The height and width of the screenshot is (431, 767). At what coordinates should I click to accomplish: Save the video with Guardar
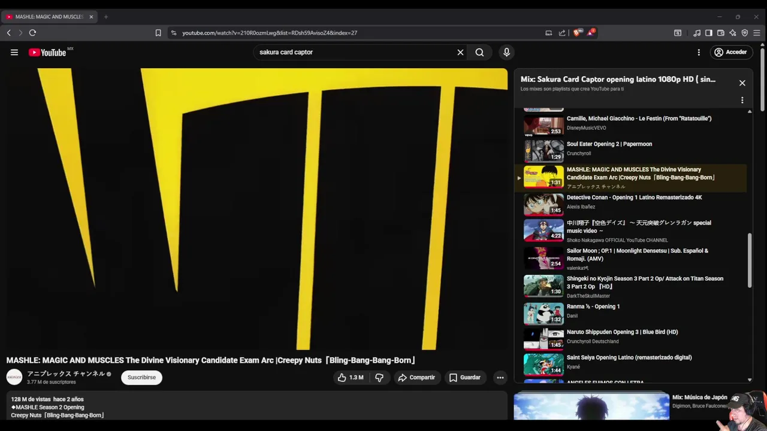(465, 377)
